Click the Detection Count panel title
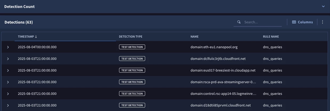The width and height of the screenshot is (330, 111). pyautogui.click(x=19, y=6)
